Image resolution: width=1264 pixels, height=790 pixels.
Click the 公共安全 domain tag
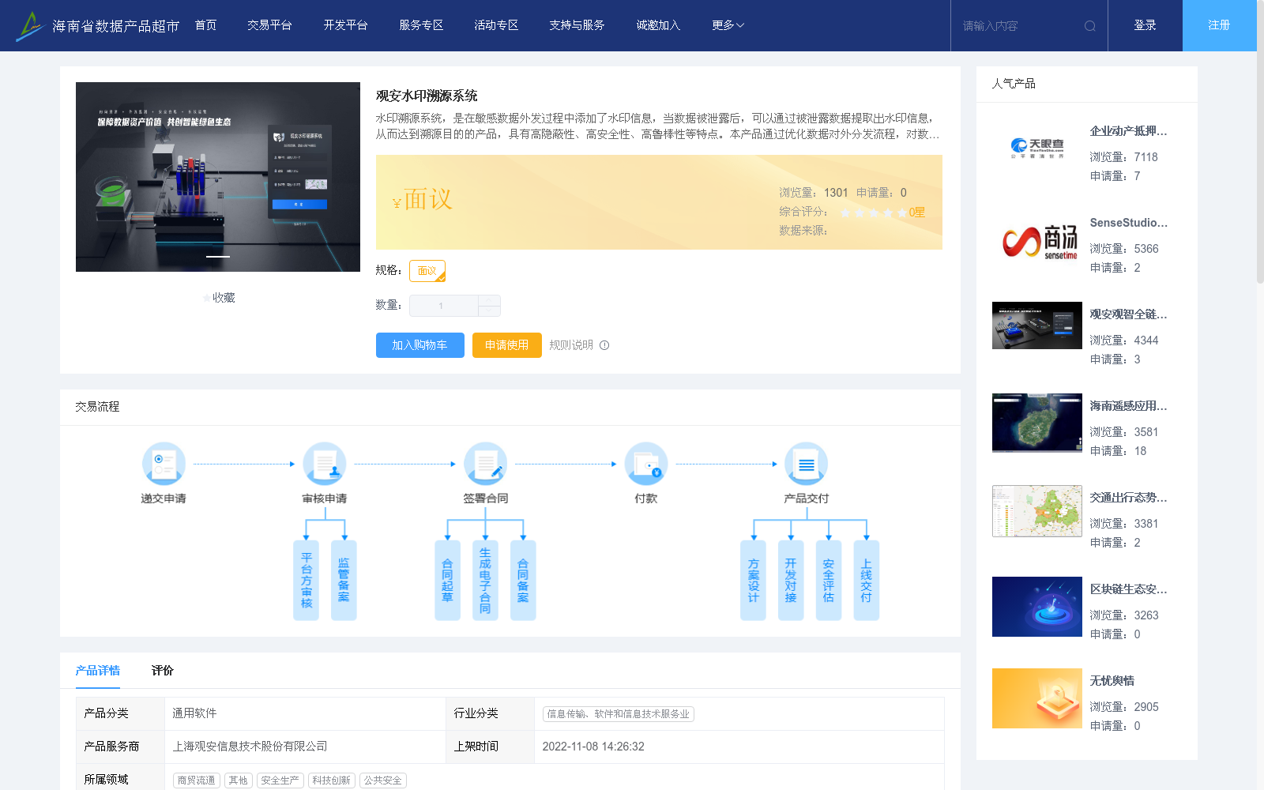click(382, 781)
